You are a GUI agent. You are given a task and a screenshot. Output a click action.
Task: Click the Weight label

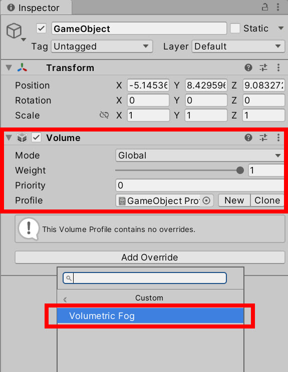30,170
